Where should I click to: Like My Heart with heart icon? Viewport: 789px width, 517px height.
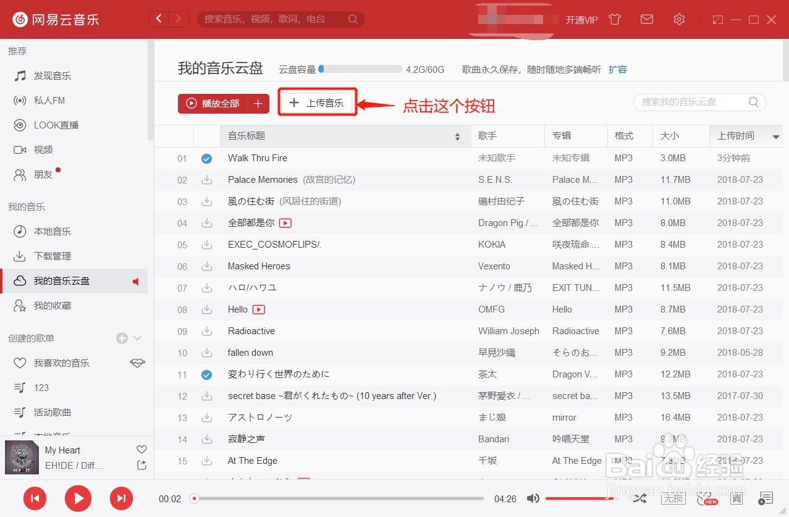pos(141,450)
